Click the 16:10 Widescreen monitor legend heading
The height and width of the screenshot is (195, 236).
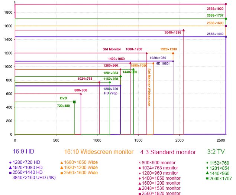pyautogui.click(x=98, y=152)
